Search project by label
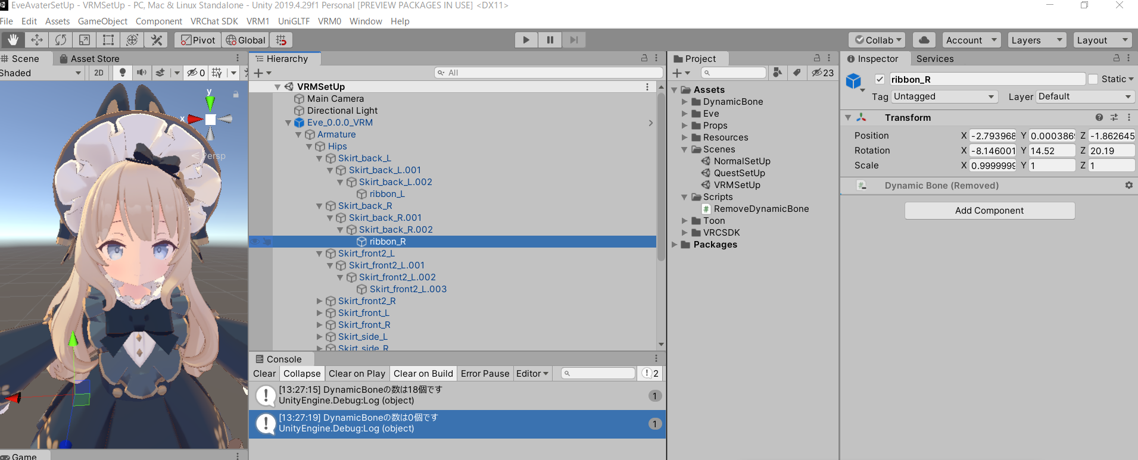This screenshot has width=1138, height=460. point(797,73)
